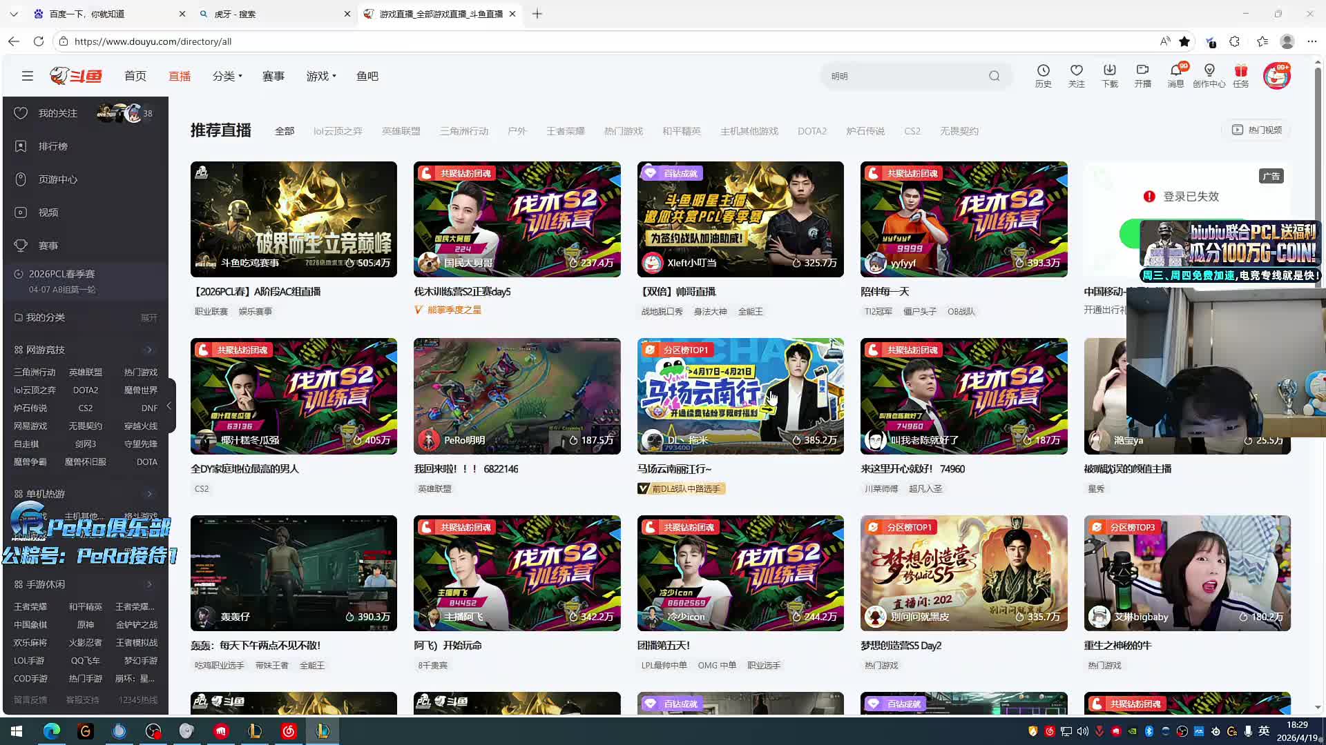Open PeRo明明 live stream thumbnail
Screen dimensions: 1326x745
[517, 395]
